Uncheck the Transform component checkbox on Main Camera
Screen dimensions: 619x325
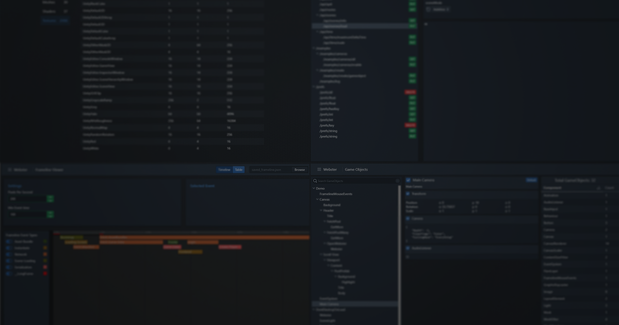pos(408,193)
